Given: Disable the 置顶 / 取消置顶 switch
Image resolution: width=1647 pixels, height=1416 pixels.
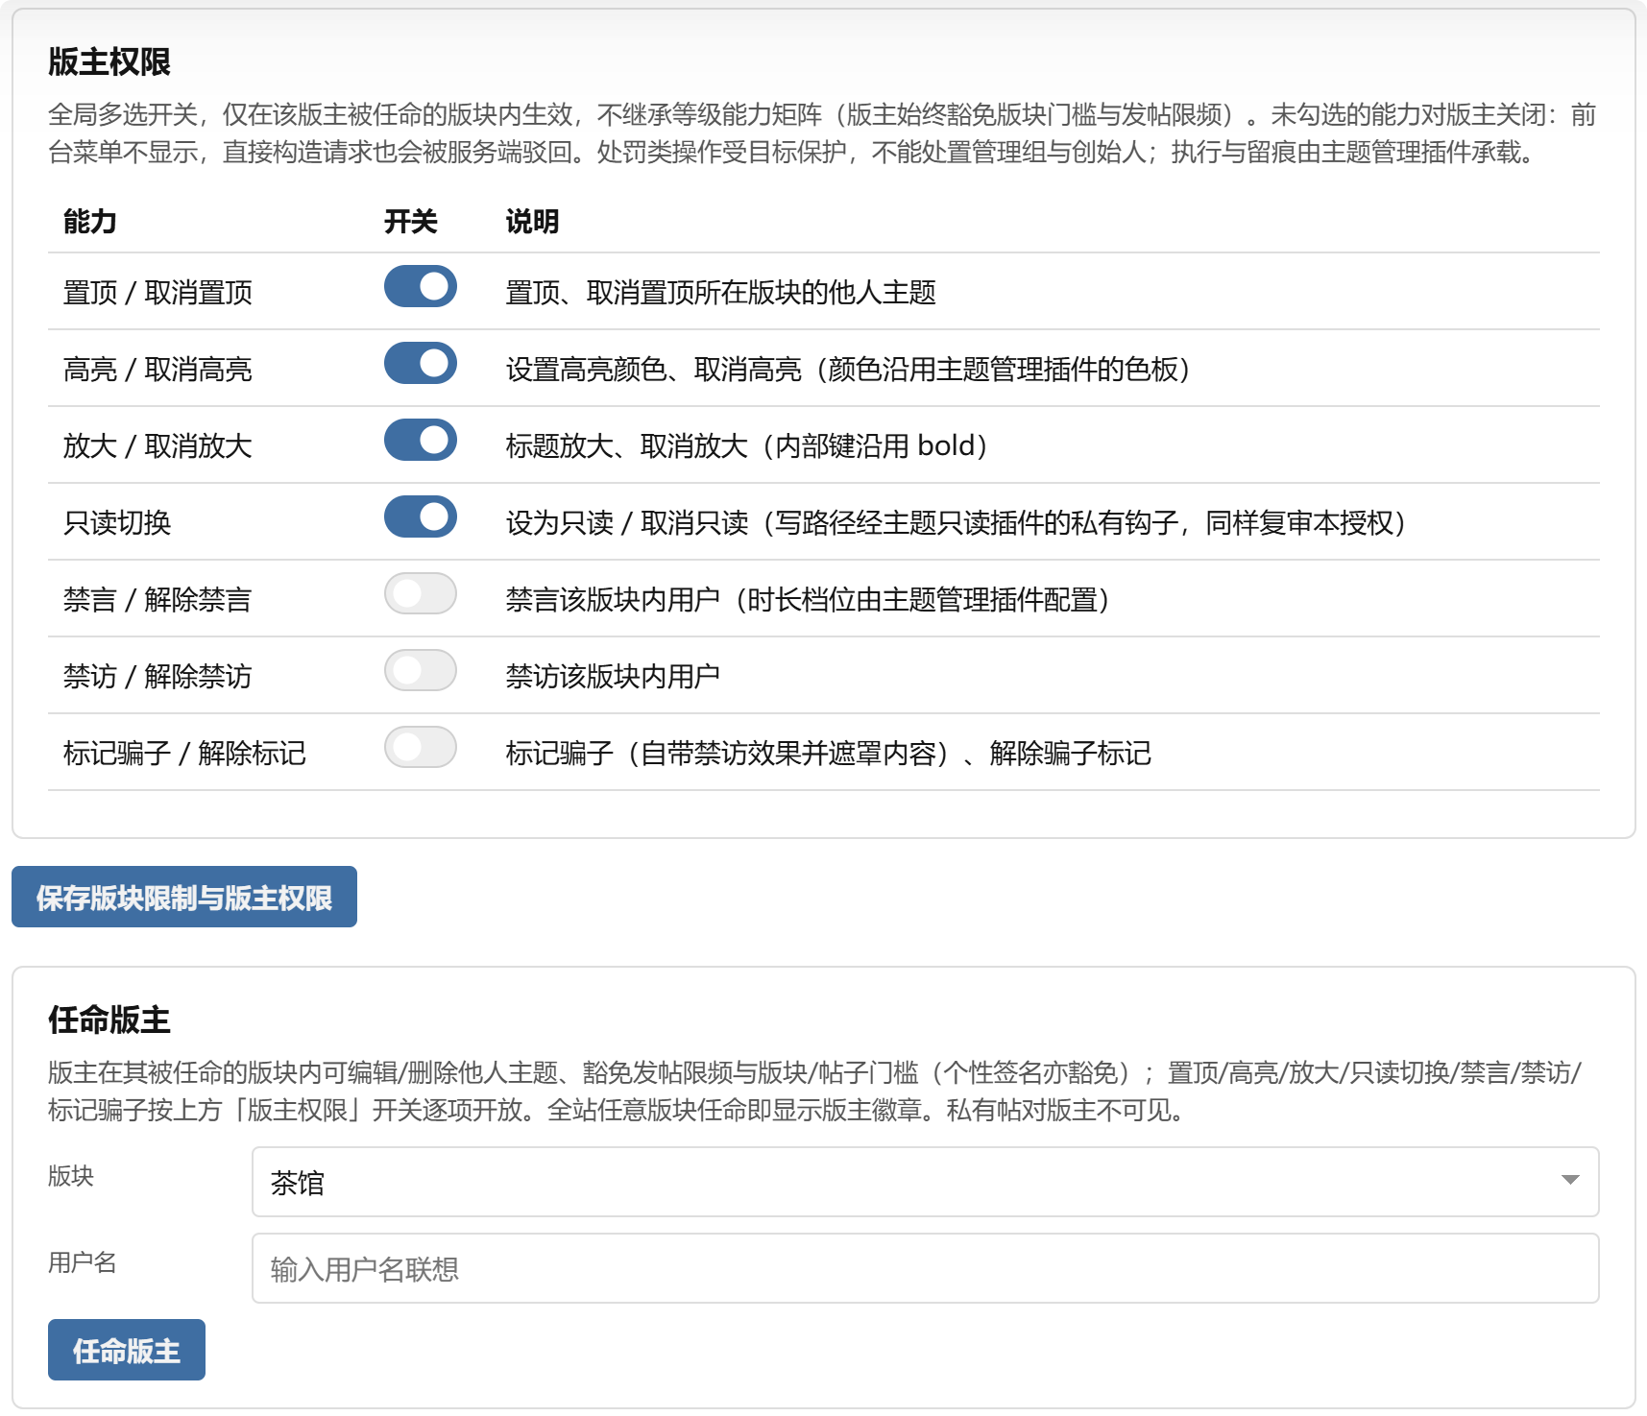Looking at the screenshot, I should point(421,286).
